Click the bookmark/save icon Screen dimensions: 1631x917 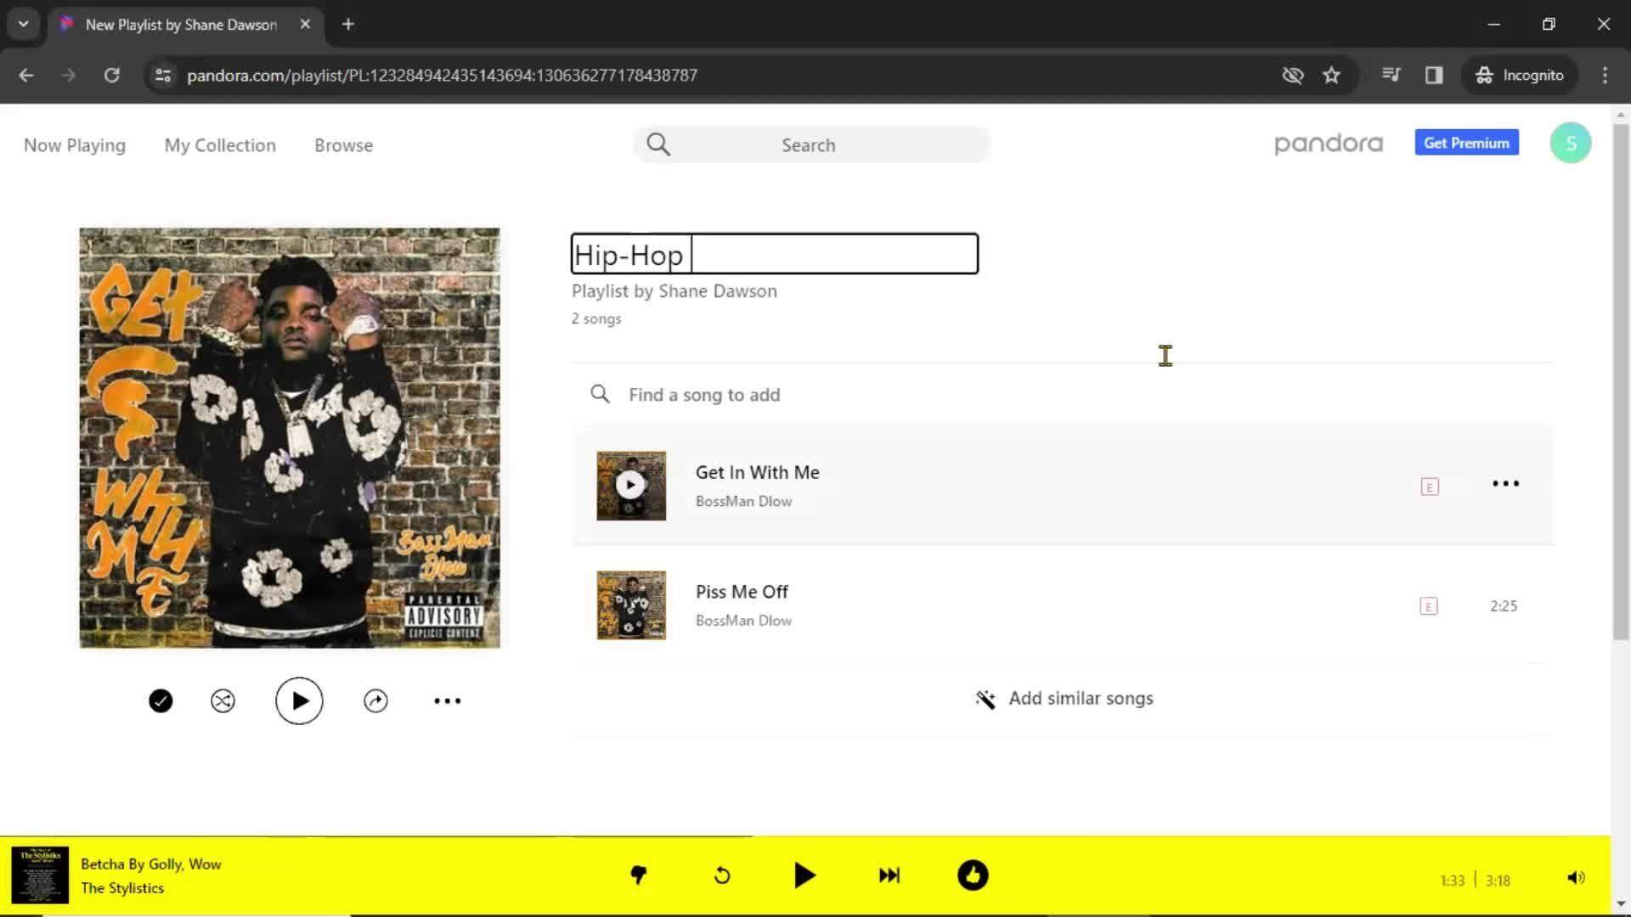pyautogui.click(x=1332, y=75)
